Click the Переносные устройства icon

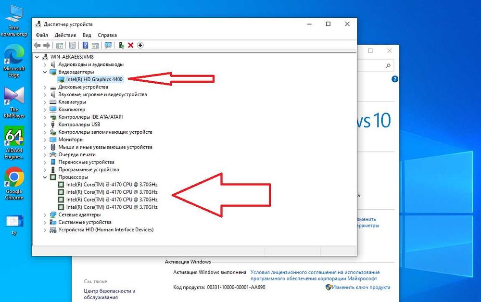(x=53, y=162)
